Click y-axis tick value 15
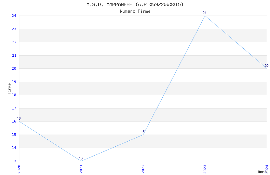The height and width of the screenshot is (175, 270). click(x=14, y=135)
